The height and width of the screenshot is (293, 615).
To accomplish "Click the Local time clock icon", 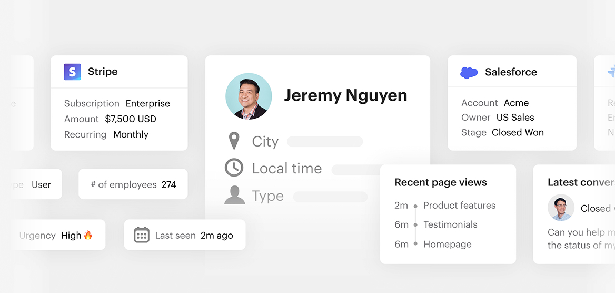I will coord(234,168).
